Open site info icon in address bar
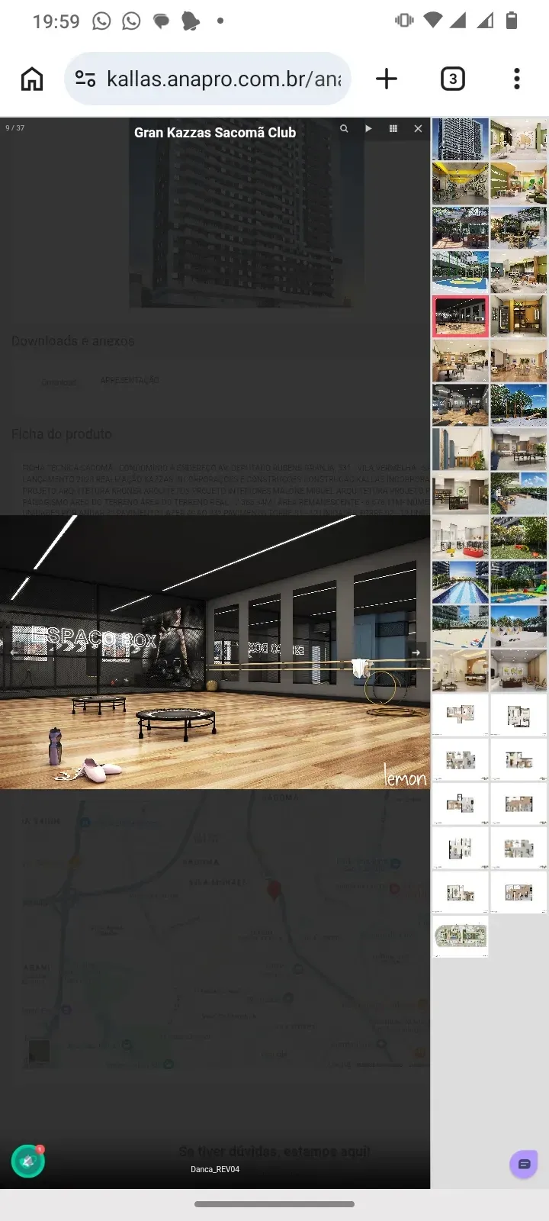The width and height of the screenshot is (549, 1221). point(85,79)
